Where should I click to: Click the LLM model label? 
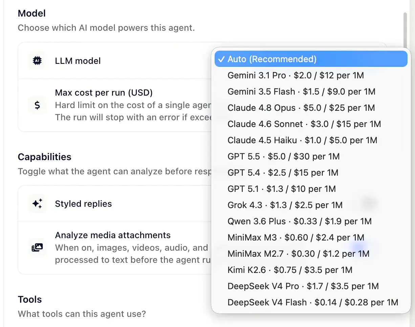pos(78,61)
